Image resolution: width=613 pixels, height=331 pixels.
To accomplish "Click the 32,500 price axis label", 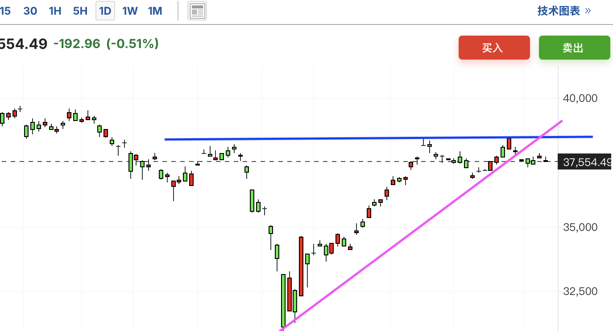I will (580, 291).
